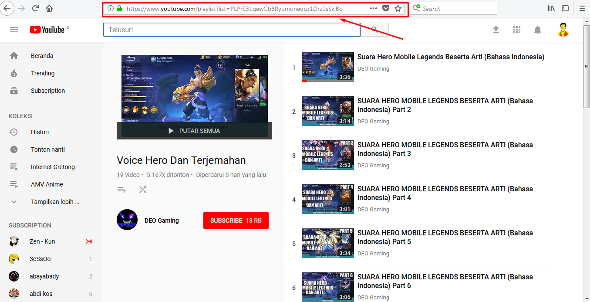Click the DEO Gaming channel avatar

[127, 220]
